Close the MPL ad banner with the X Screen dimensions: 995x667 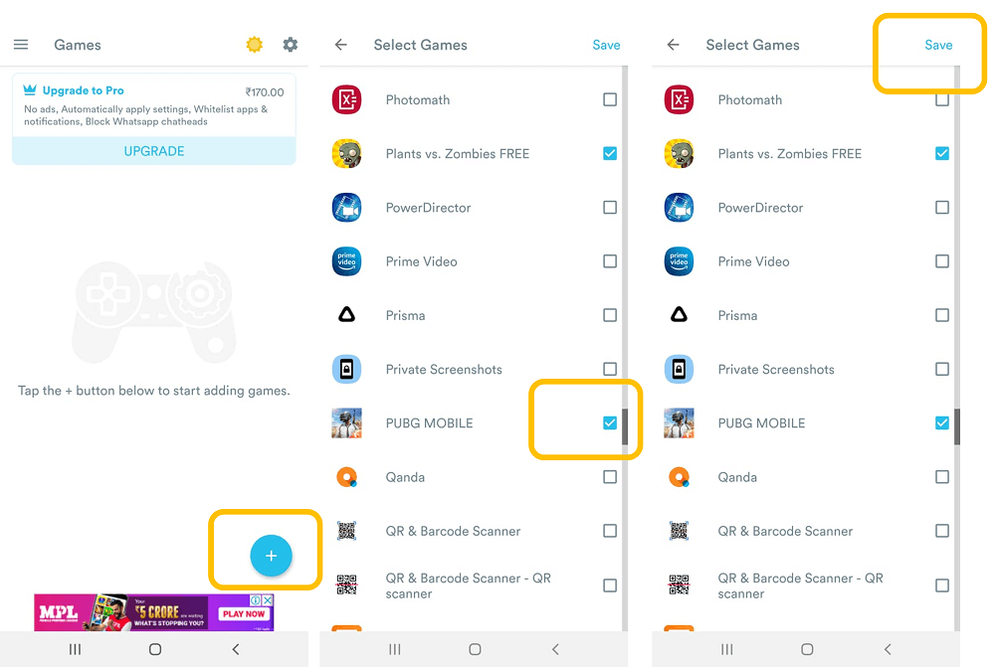point(269,599)
